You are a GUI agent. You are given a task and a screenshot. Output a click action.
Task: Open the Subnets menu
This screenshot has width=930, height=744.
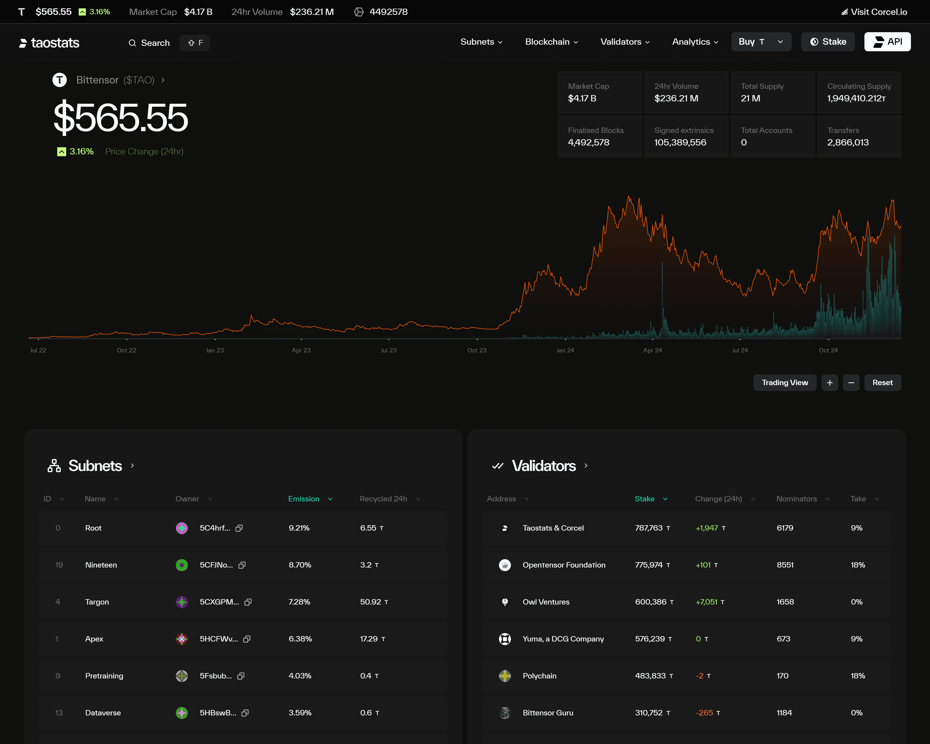(481, 42)
